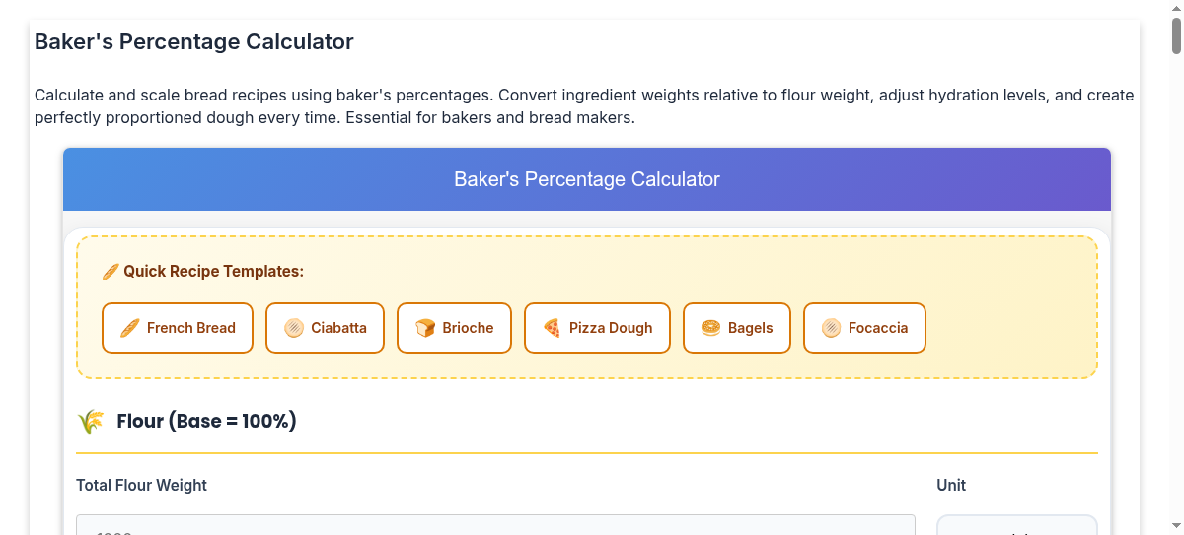
Task: Apply the Ciabatta recipe template
Action: 325,328
